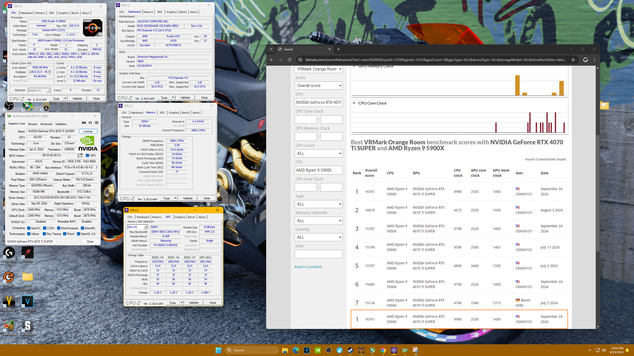This screenshot has width=634, height=356.
Task: Switch to the Sensors tab in GPU-Z
Action: point(32,124)
